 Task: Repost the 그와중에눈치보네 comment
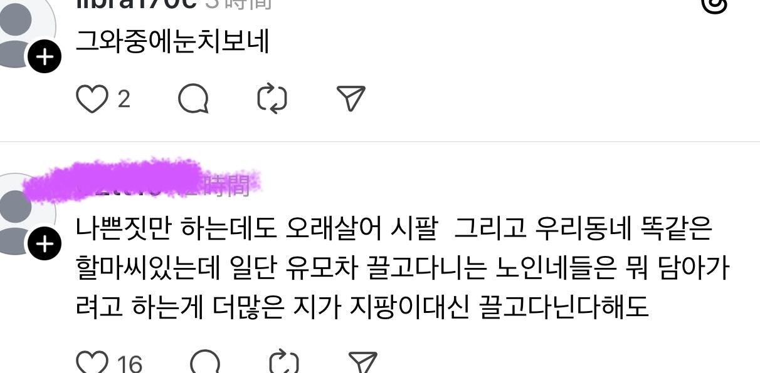[272, 99]
